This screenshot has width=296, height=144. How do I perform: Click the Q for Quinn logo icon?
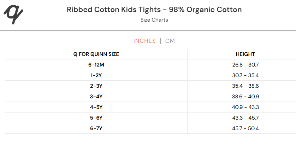(13, 15)
